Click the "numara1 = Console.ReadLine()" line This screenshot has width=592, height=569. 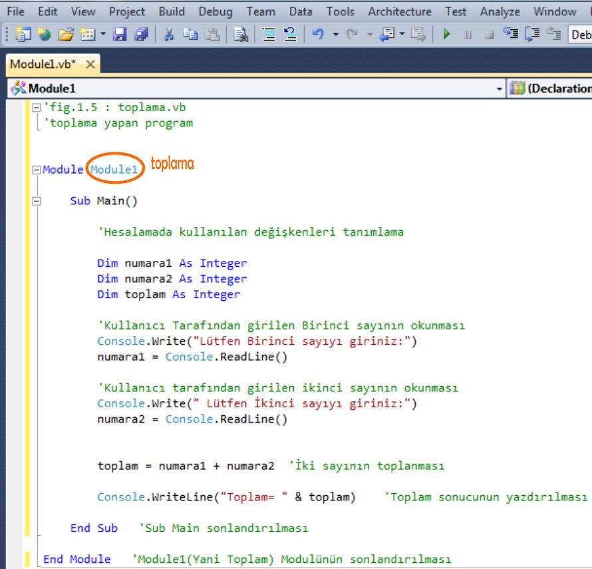coord(192,357)
